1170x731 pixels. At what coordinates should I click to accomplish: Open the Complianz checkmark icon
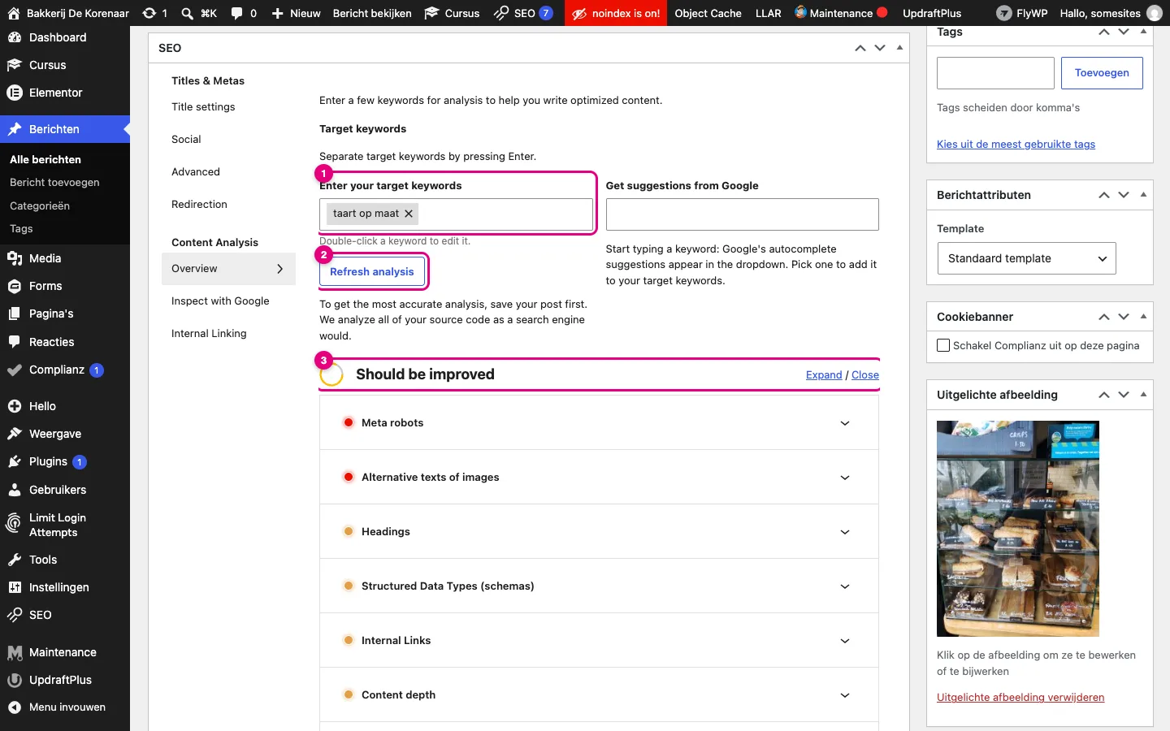tap(14, 370)
